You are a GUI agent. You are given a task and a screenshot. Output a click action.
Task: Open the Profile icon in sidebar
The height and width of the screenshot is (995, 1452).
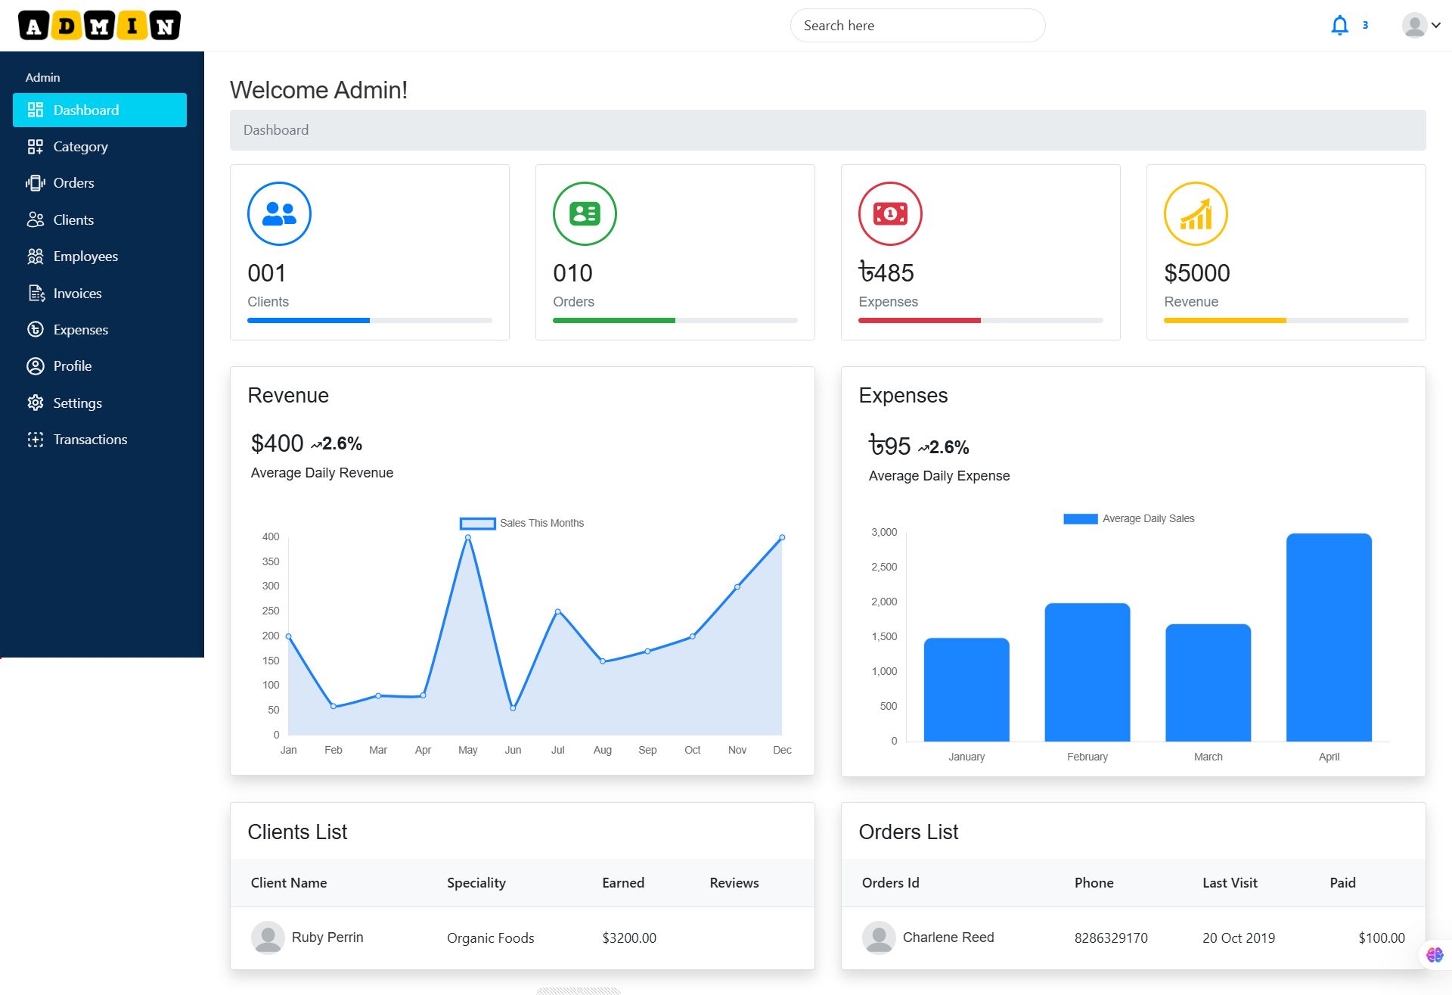(36, 365)
